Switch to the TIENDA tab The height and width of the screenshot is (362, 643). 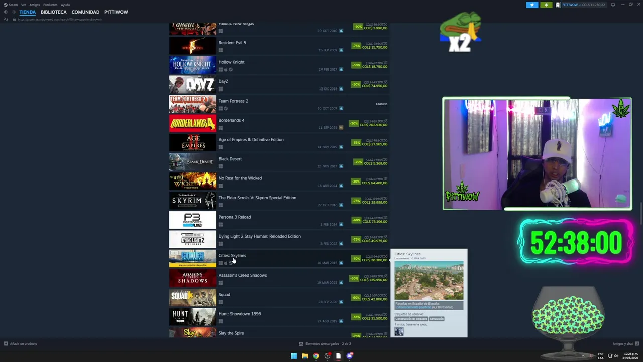[x=28, y=12]
